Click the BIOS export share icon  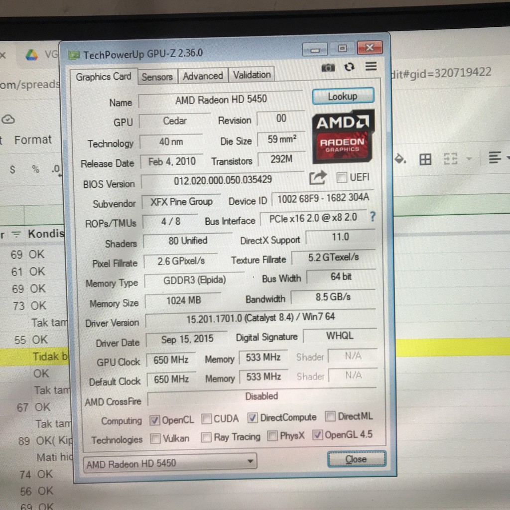[317, 178]
